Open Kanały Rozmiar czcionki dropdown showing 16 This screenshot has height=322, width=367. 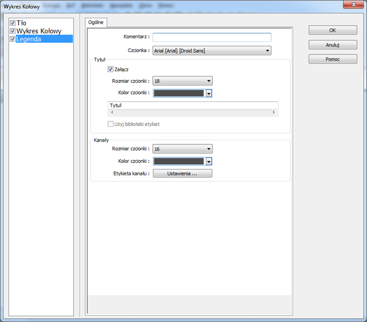point(183,149)
